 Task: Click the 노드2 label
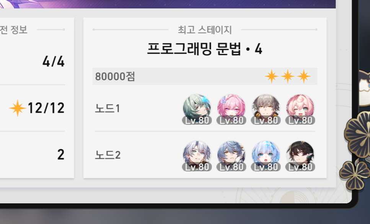pyautogui.click(x=108, y=155)
